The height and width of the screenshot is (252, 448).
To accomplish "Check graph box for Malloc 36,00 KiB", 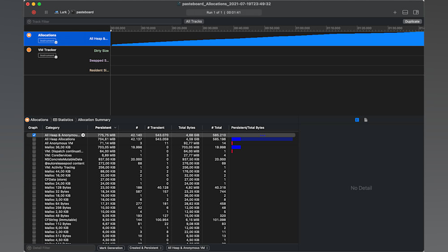I will (x=34, y=147).
